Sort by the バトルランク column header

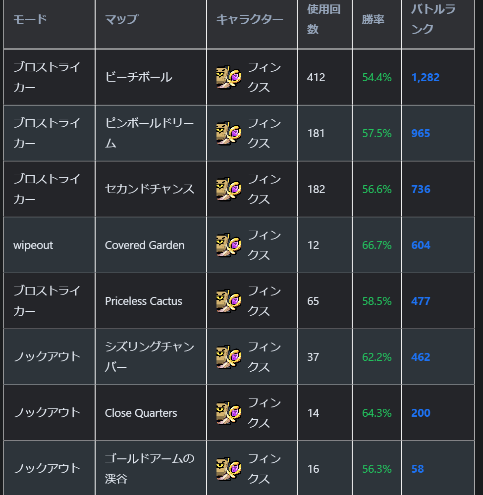coord(433,19)
